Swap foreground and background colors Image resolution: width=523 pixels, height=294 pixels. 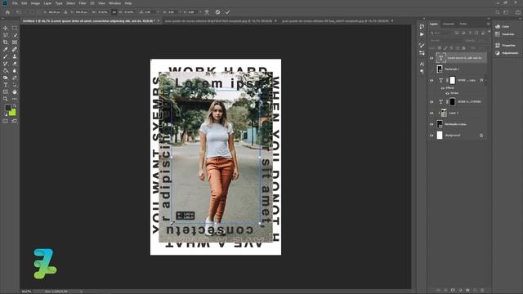coord(15,105)
